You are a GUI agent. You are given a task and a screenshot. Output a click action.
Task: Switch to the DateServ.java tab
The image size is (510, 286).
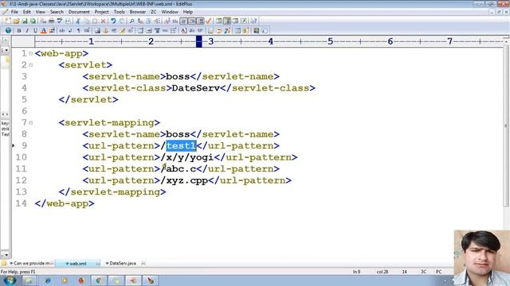coord(123,263)
